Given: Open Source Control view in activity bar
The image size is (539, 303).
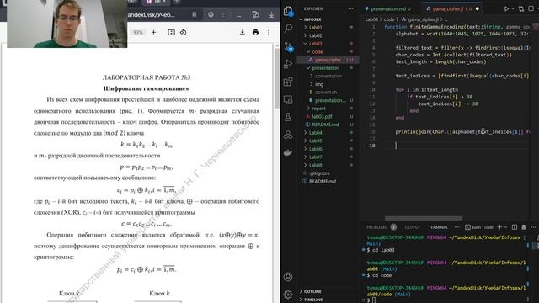Looking at the screenshot, I should coord(288,46).
